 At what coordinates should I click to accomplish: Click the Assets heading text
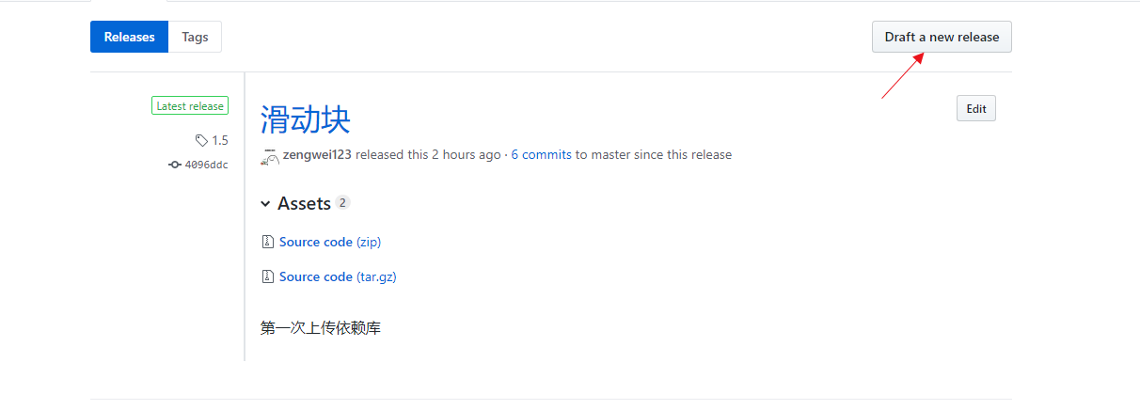(x=304, y=203)
